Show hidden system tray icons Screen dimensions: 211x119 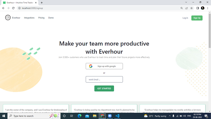point(170,116)
